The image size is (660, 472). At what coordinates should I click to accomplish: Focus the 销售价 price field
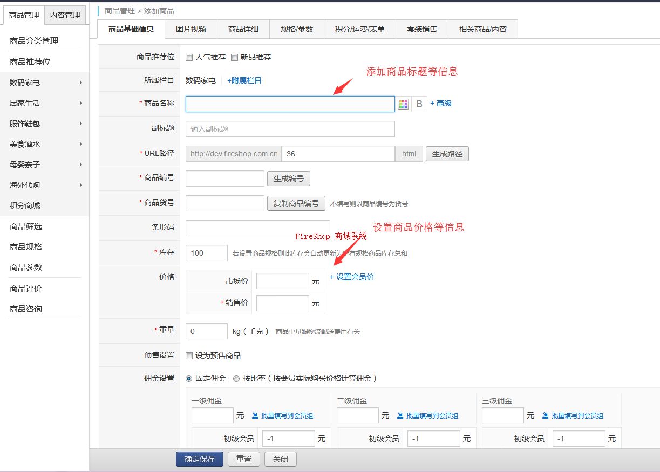(x=283, y=303)
